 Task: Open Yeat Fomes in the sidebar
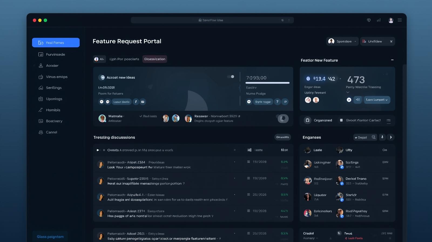(x=56, y=43)
